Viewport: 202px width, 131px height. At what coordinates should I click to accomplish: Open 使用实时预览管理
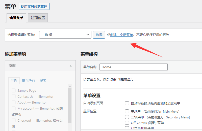(x=34, y=6)
